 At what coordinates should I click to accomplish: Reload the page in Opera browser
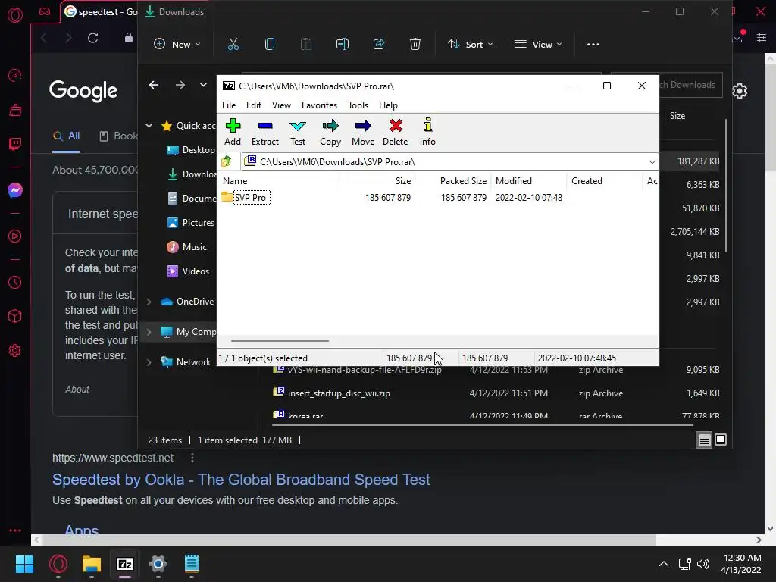click(92, 38)
